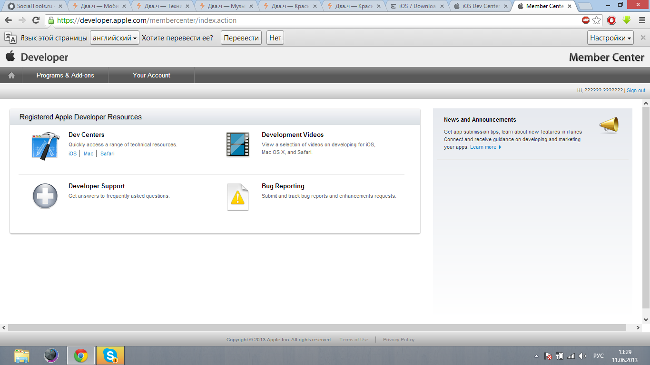Click the volume speaker tray icon

pyautogui.click(x=582, y=355)
